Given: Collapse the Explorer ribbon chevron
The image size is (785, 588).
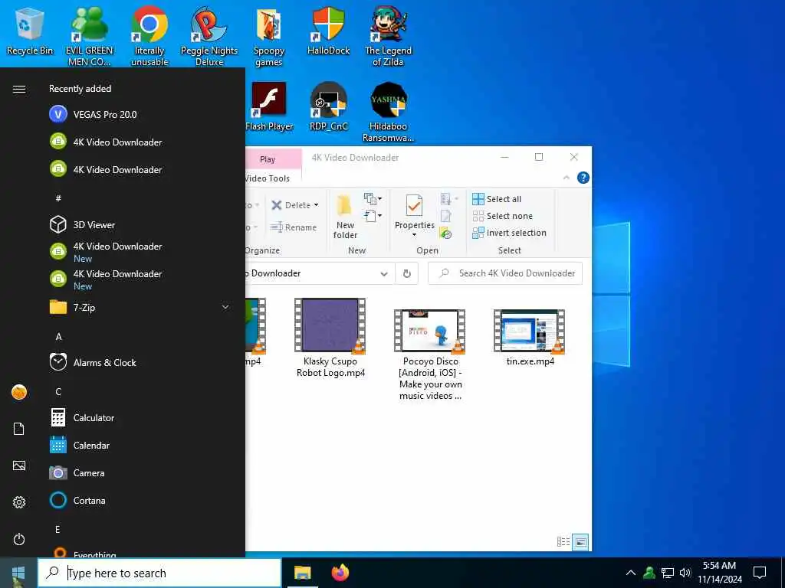Looking at the screenshot, I should [x=567, y=178].
